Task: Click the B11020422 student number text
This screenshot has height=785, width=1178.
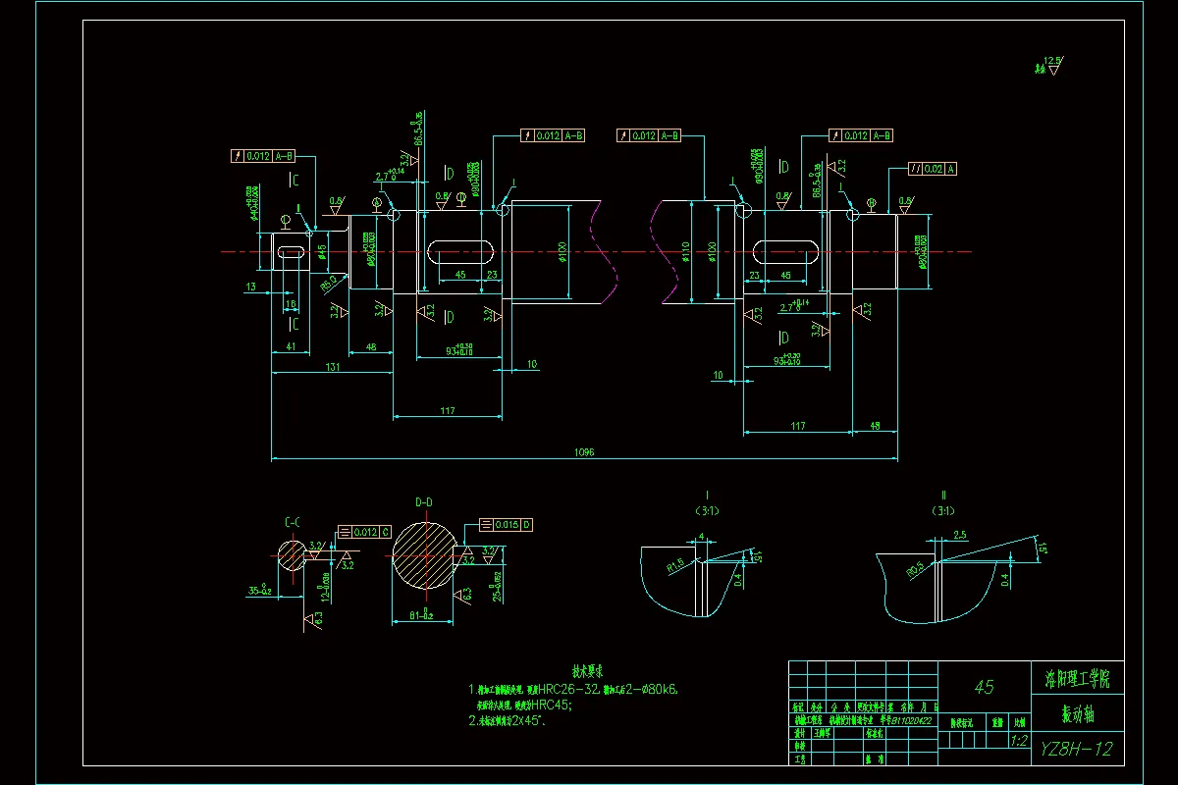Action: point(910,719)
